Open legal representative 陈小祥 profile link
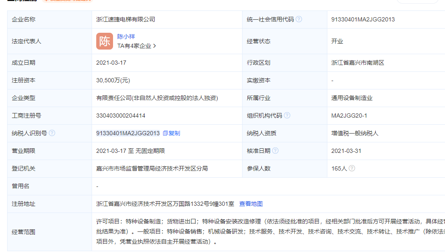 pyautogui.click(x=126, y=37)
